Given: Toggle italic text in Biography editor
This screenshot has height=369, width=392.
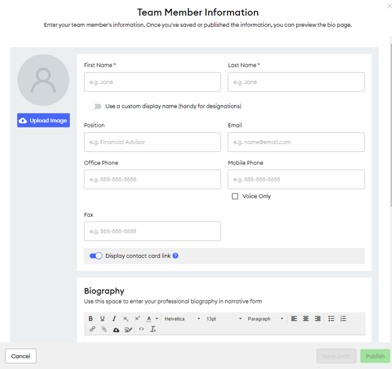Looking at the screenshot, I should click(x=114, y=319).
